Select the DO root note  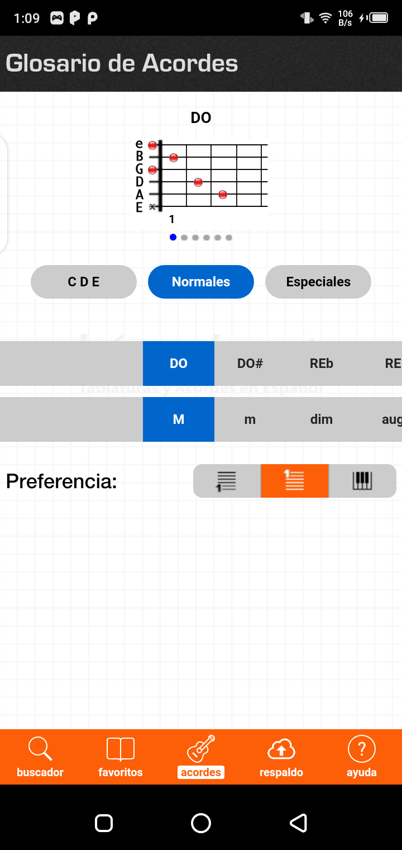(x=179, y=363)
